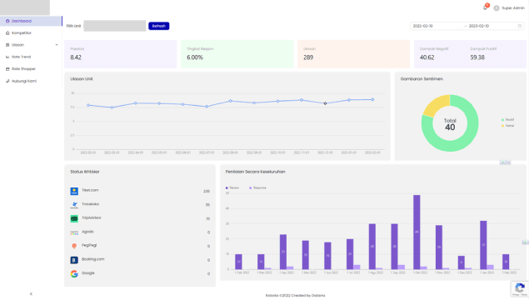529x300 pixels.
Task: Toggle the yellow legend entry in sentiment chart
Action: tap(507, 126)
